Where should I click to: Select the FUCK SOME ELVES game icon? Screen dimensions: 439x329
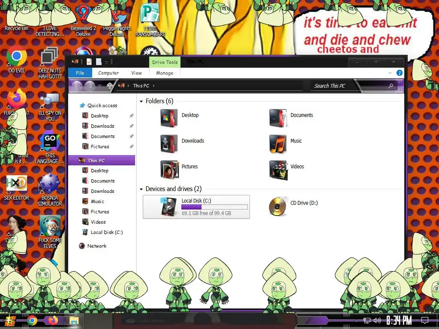point(50,232)
